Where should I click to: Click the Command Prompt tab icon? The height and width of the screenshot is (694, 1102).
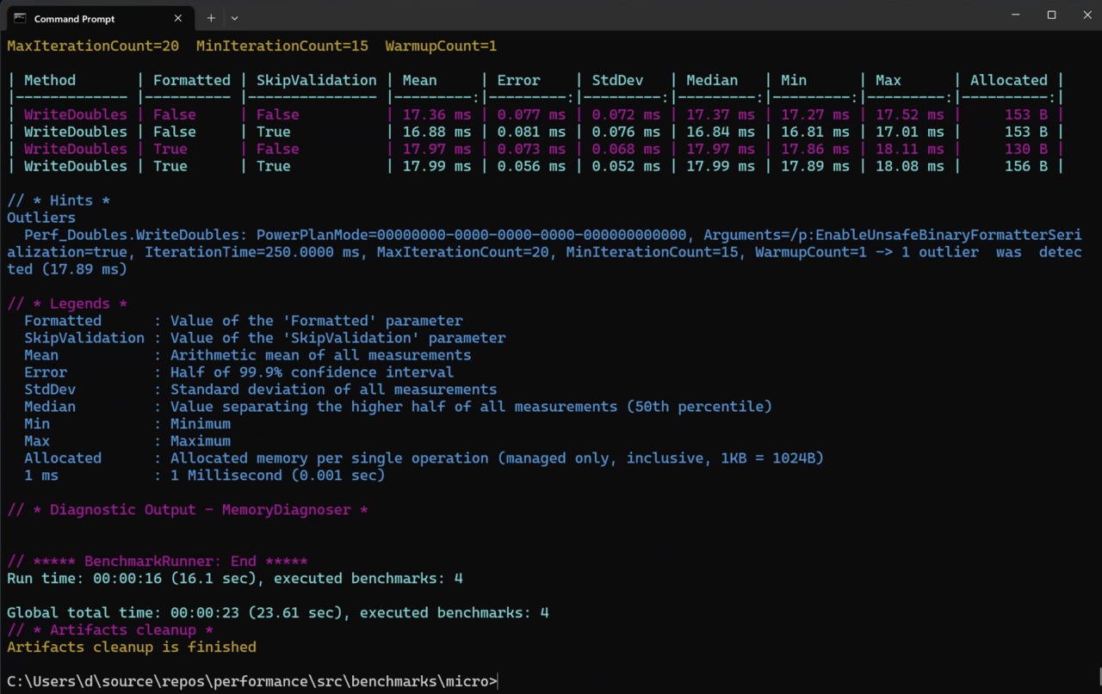[x=20, y=18]
